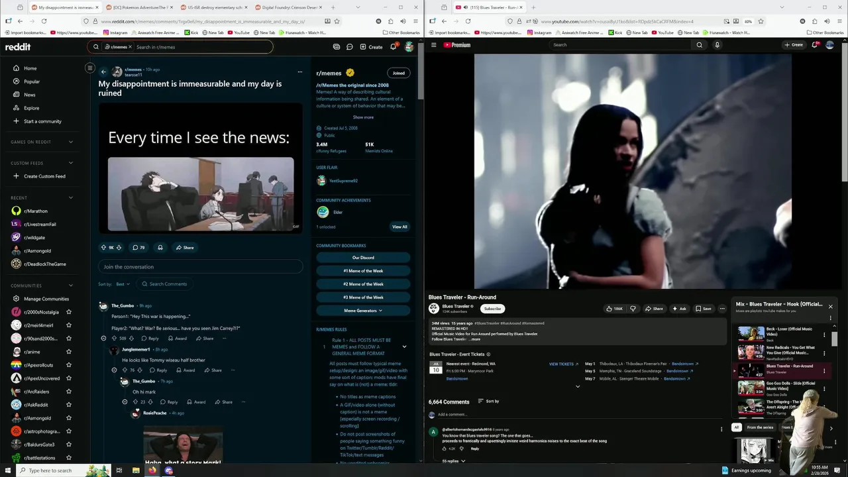Bookmark the YouTube page with star icon
Image resolution: width=848 pixels, height=477 pixels.
click(761, 21)
